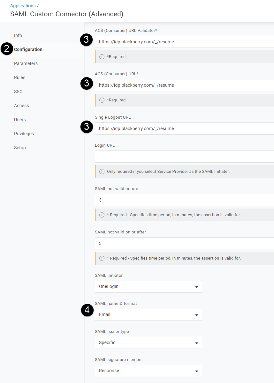This screenshot has height=383, width=274.
Task: Open the Setup section
Action: pyautogui.click(x=20, y=148)
